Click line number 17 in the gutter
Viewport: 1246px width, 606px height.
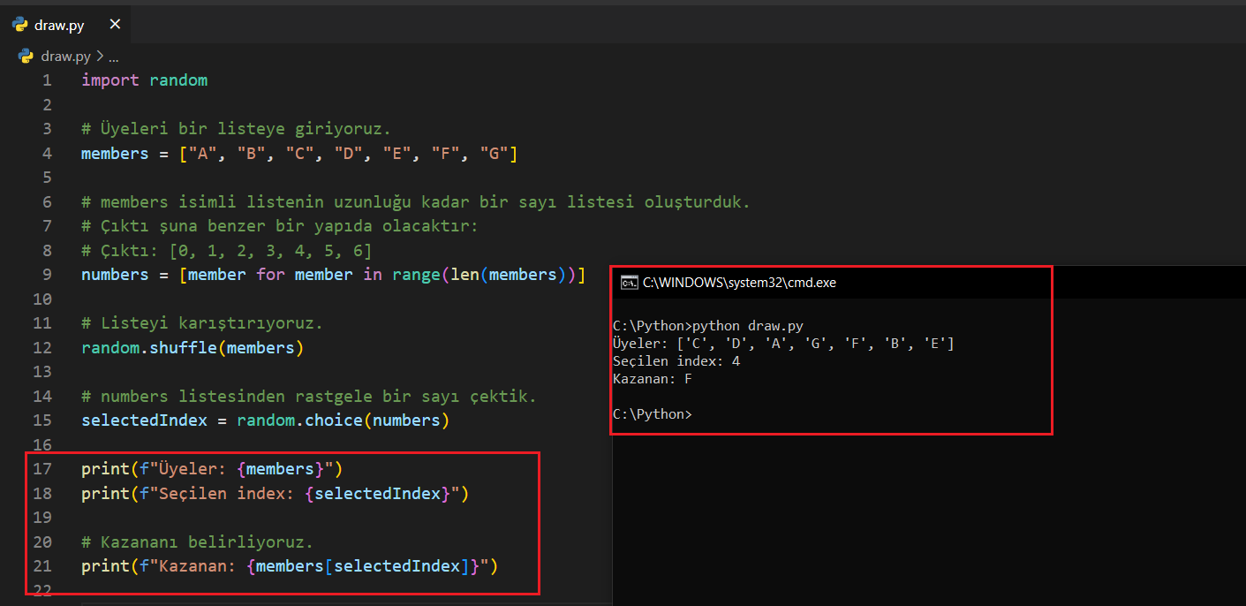(x=42, y=468)
